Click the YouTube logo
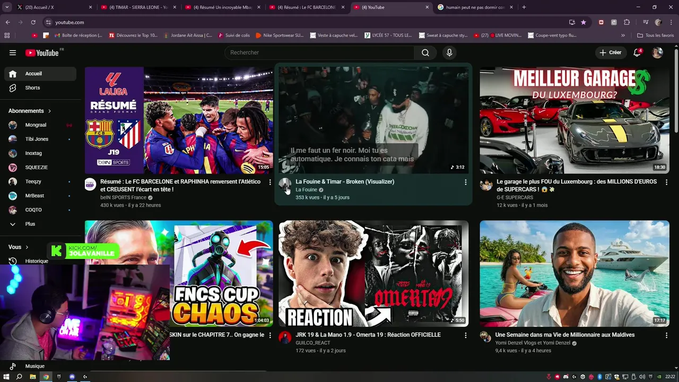Viewport: 679px width, 382px height. [x=42, y=53]
